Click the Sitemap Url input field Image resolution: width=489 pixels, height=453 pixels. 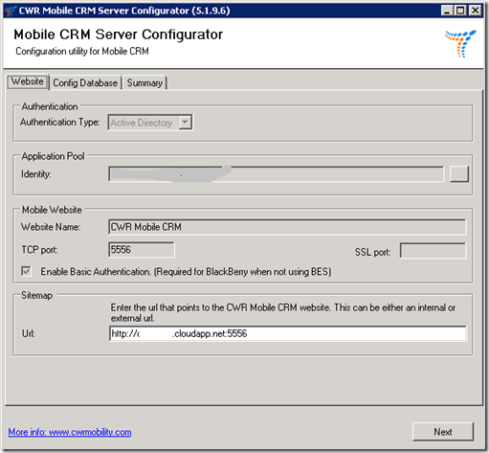tap(287, 333)
